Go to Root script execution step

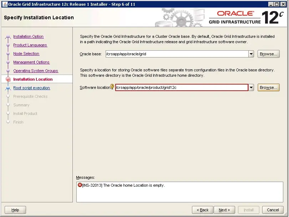point(31,88)
